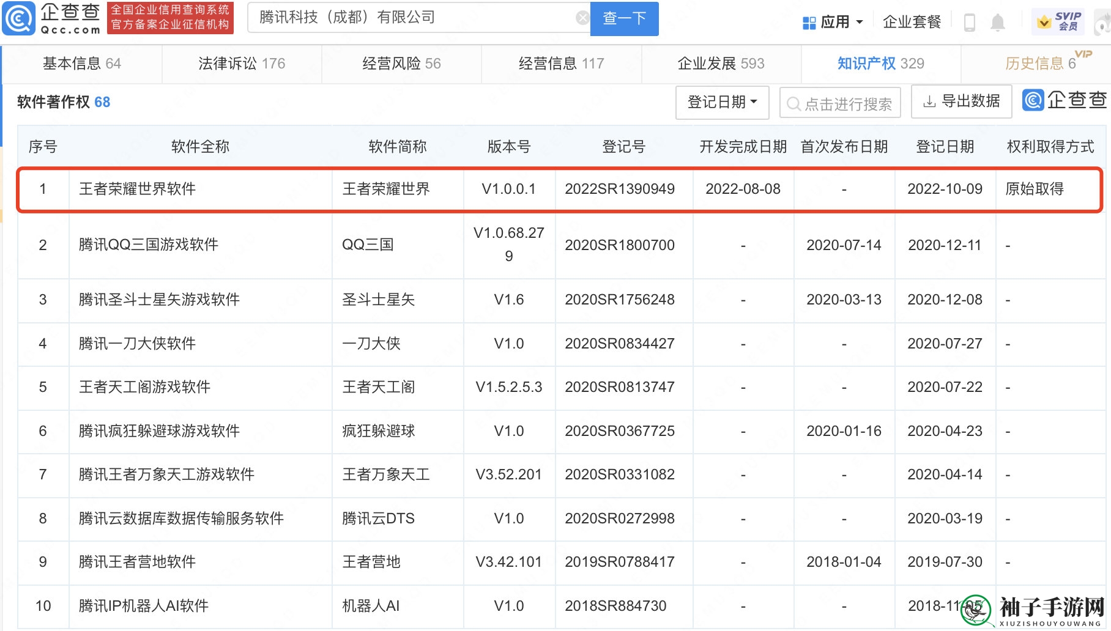Switch to the 基本信息 tab

82,64
